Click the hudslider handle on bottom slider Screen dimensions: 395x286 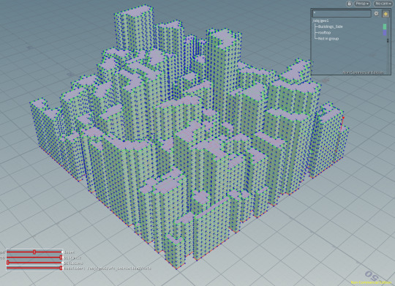(61, 268)
